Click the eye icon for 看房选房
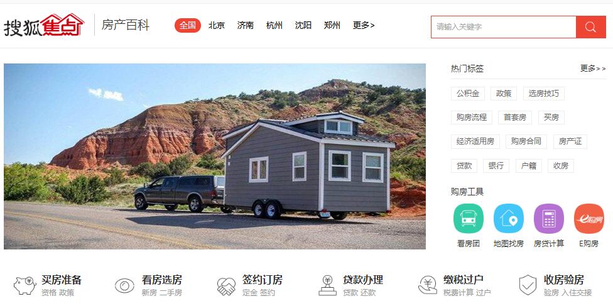The height and width of the screenshot is (306, 613). [125, 286]
